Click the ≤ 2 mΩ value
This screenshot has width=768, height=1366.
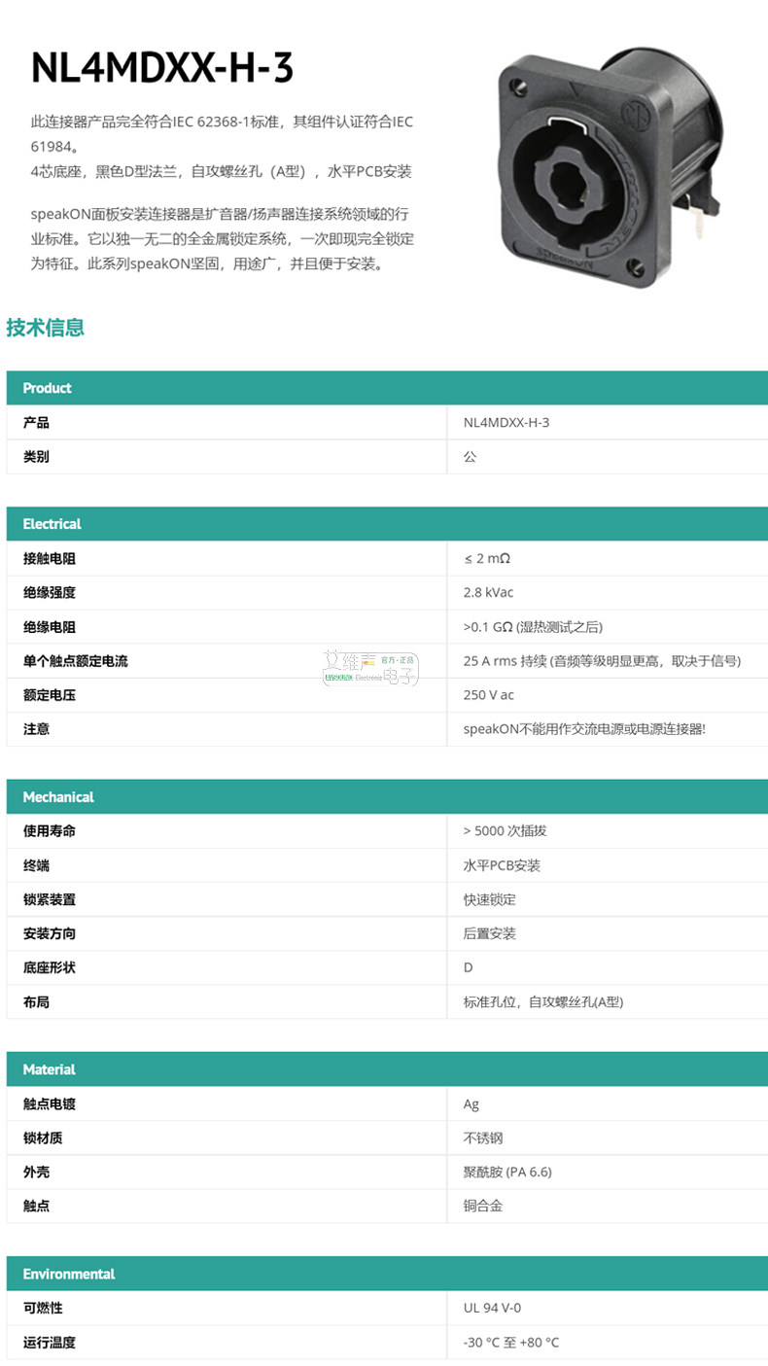click(487, 559)
